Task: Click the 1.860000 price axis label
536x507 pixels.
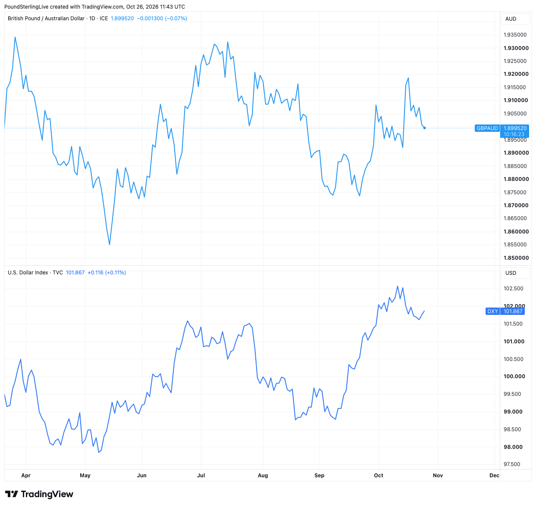Action: [x=516, y=232]
